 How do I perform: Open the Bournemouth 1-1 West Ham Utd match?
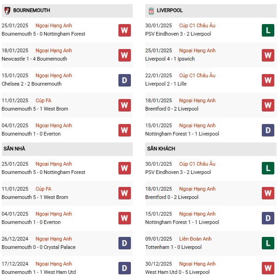pos(38,272)
